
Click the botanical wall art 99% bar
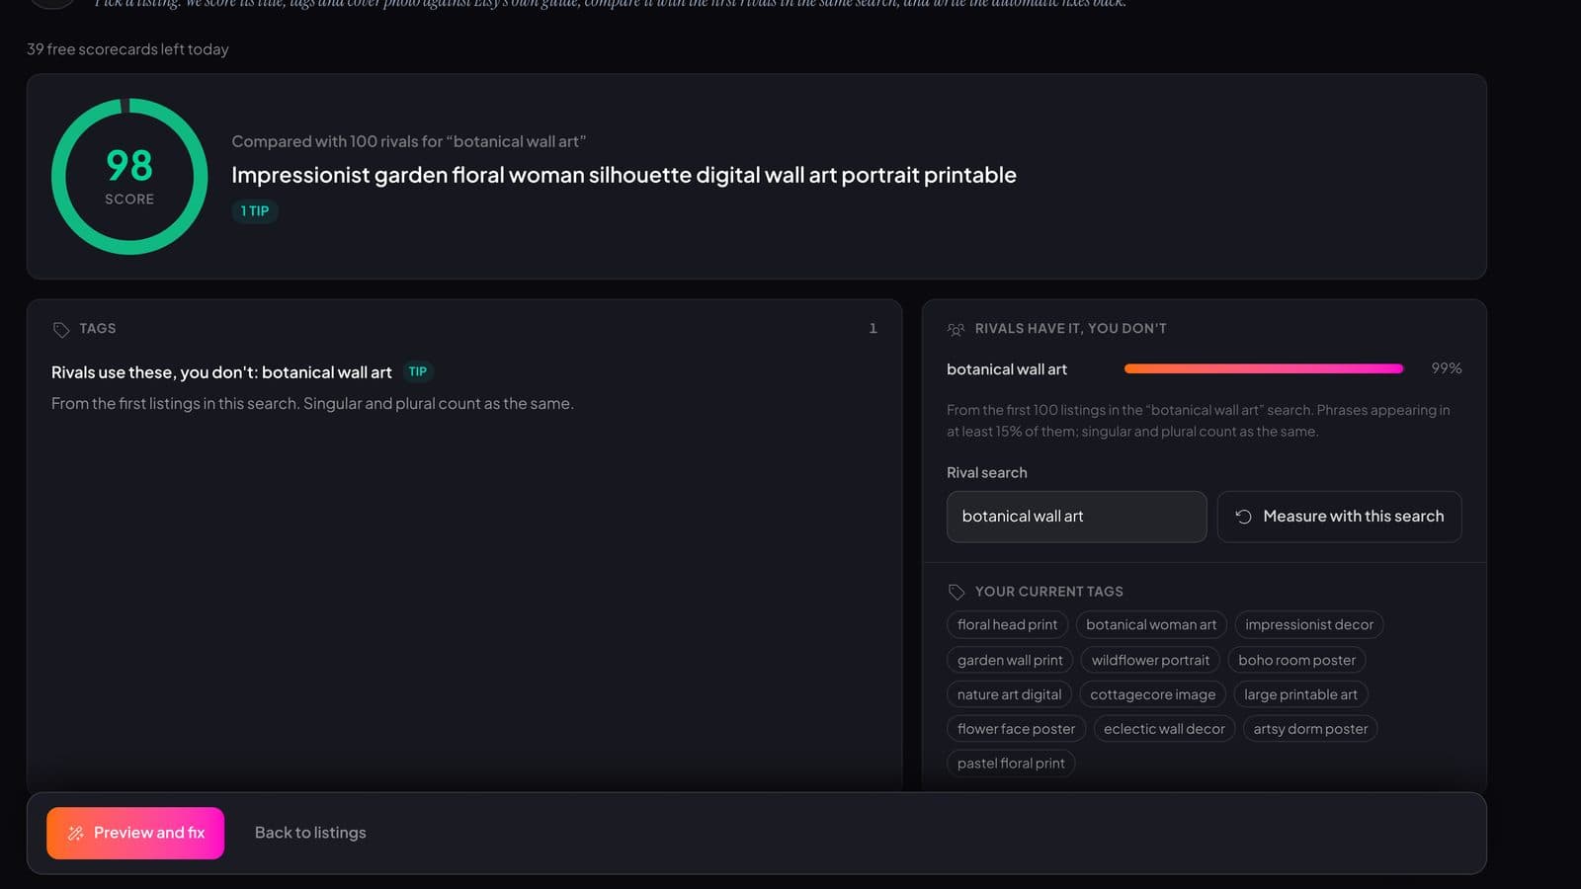(x=1264, y=368)
